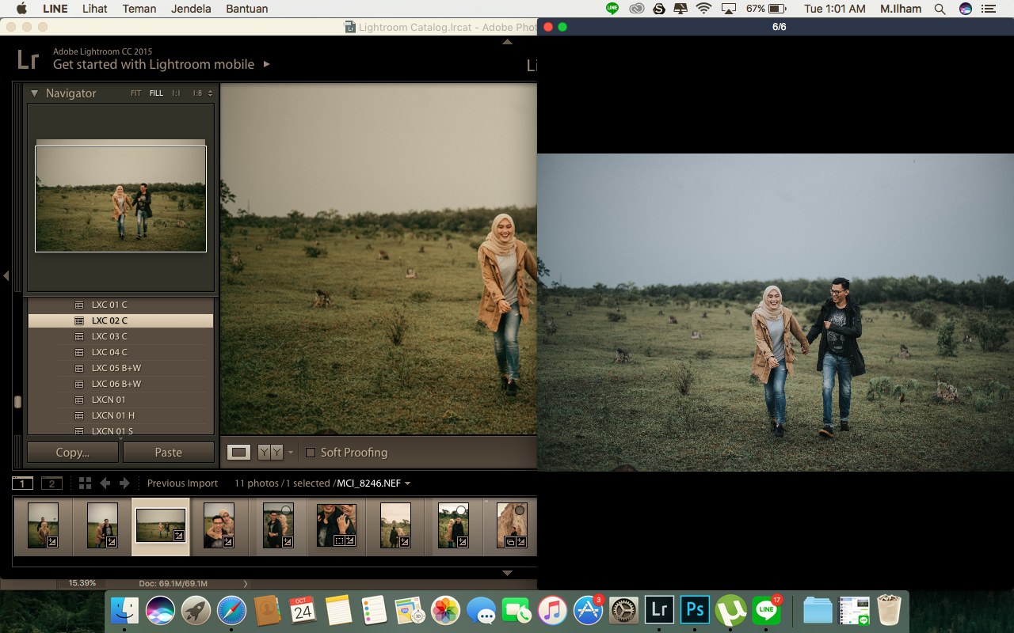Select the first filmstrip thumbnail
Image resolution: width=1014 pixels, height=633 pixels.
[43, 526]
